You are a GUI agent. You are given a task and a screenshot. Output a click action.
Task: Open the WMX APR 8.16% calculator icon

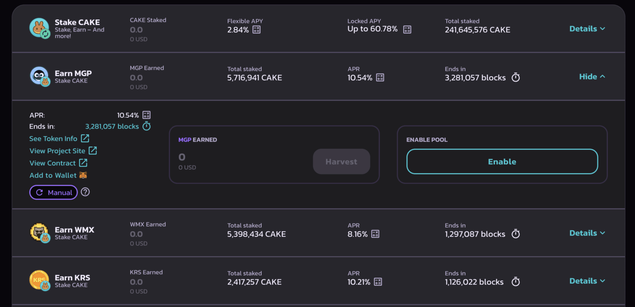[375, 234]
